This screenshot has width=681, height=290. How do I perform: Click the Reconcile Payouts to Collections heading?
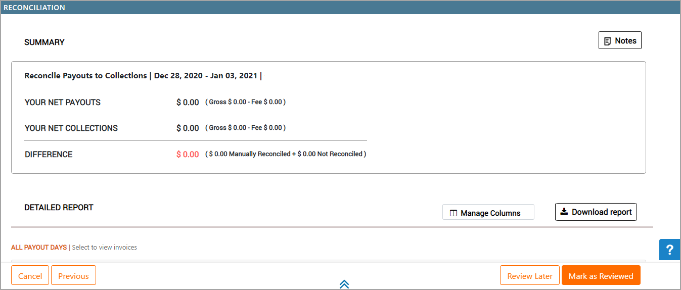pos(143,76)
